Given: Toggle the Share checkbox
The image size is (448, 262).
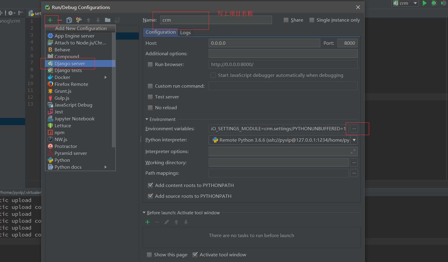Looking at the screenshot, I should 286,20.
